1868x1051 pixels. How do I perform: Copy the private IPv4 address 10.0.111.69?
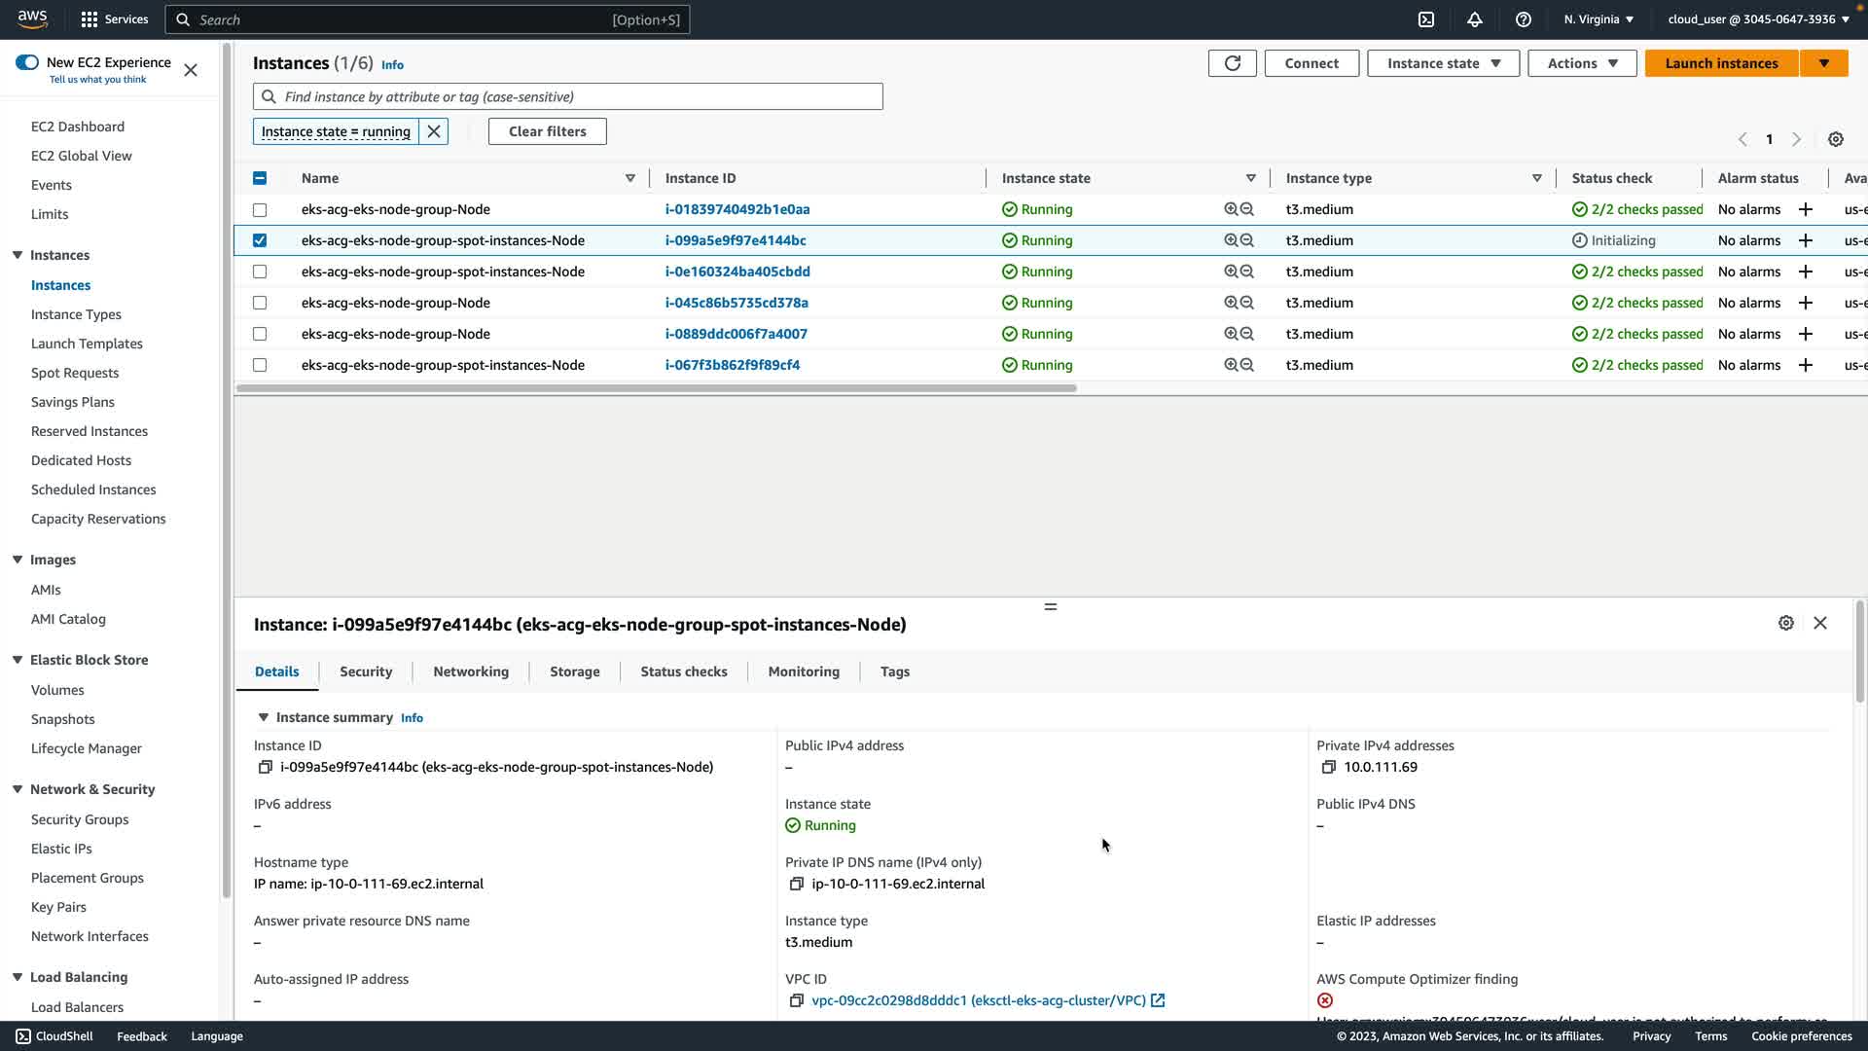(1329, 767)
